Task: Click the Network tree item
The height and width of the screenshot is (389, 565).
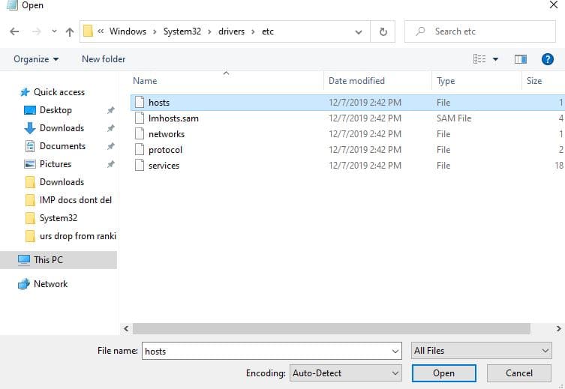Action: [50, 284]
